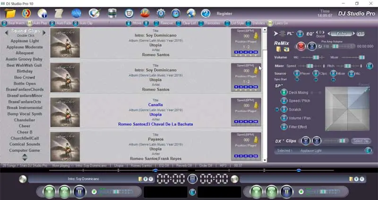378x200 pixels.
Task: Select Applause Light sound clip
Action: point(25,41)
